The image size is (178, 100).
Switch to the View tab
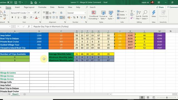pos(70,7)
